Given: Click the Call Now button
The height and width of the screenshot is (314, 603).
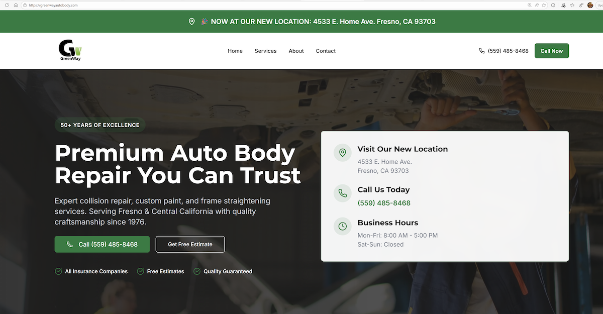Looking at the screenshot, I should point(551,50).
